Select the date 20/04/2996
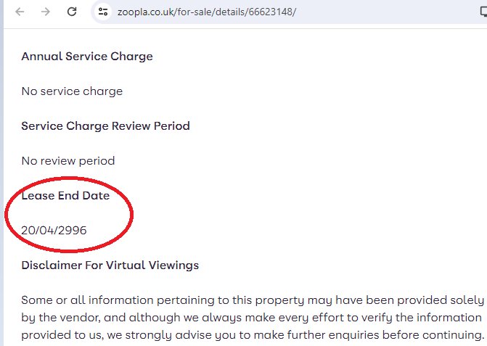487x346 pixels. click(x=54, y=230)
